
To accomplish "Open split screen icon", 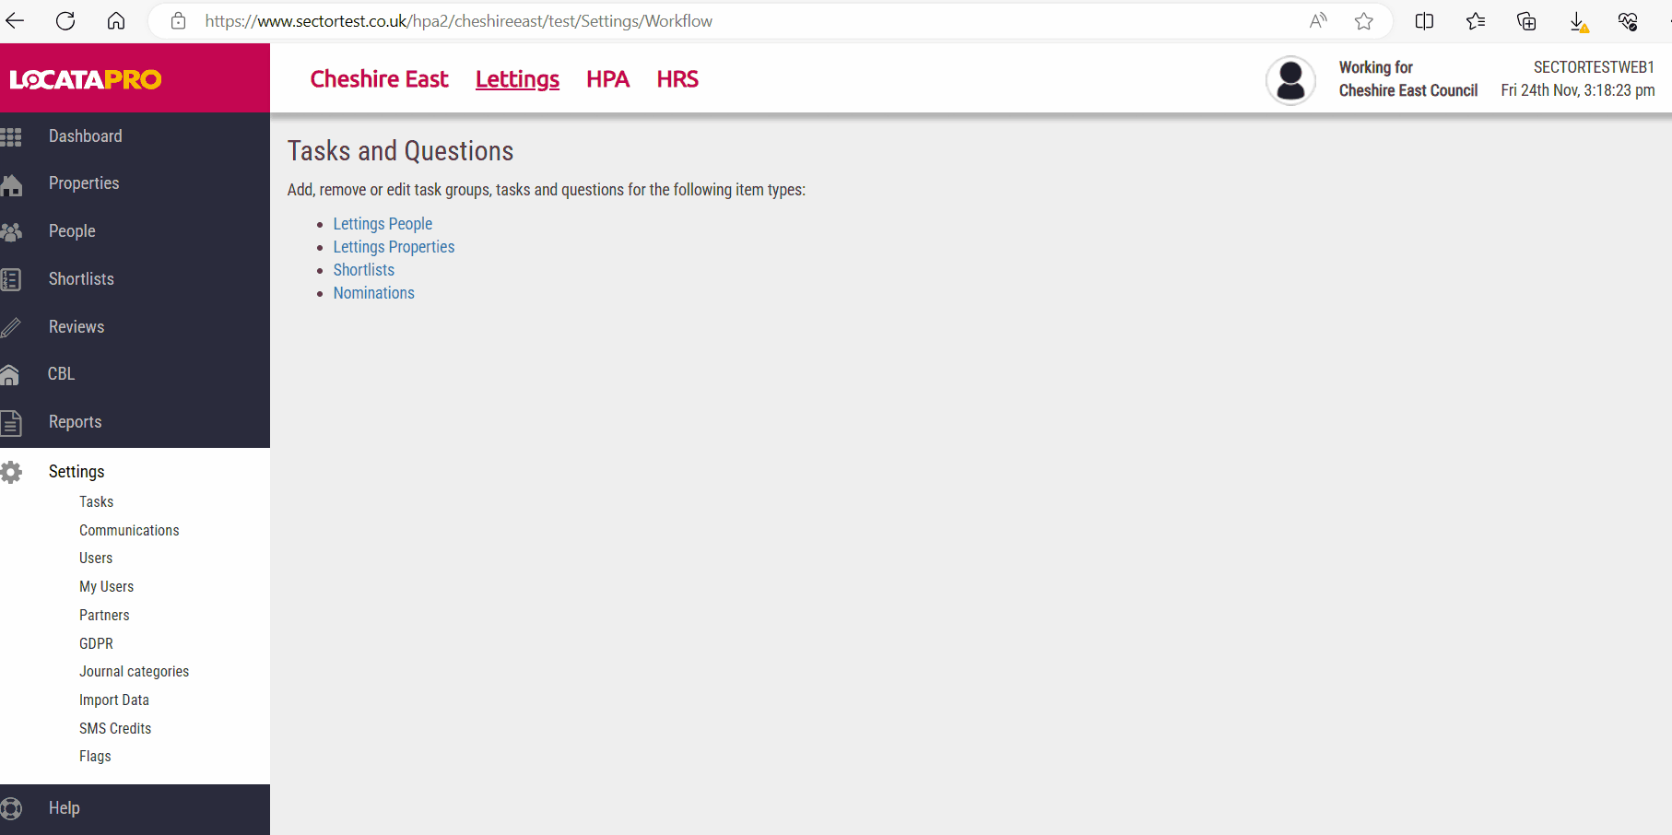I will tap(1424, 20).
